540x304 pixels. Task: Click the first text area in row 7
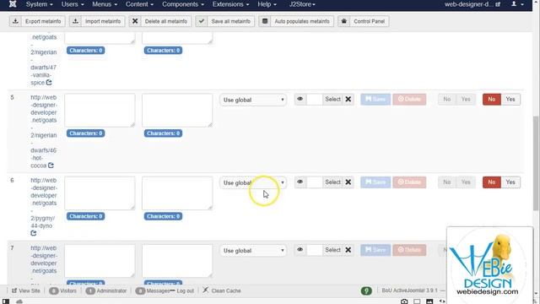click(x=100, y=261)
